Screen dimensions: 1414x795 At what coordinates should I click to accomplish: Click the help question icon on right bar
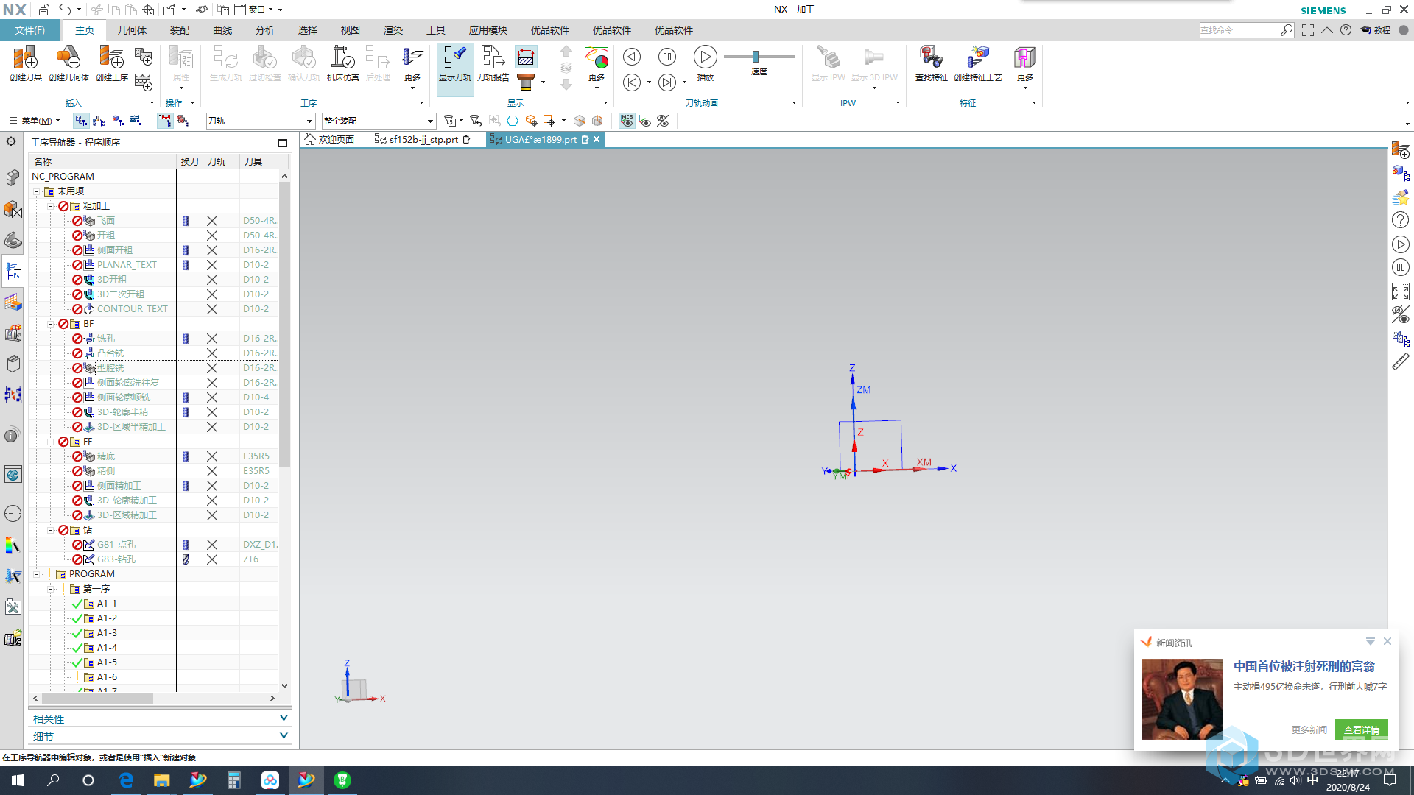tap(1400, 220)
